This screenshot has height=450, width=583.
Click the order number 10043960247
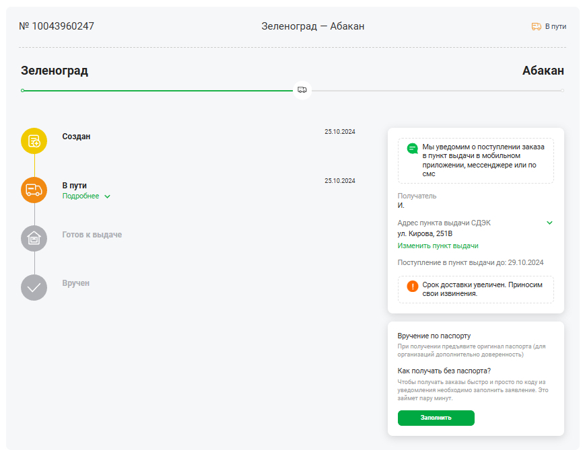[x=57, y=26]
